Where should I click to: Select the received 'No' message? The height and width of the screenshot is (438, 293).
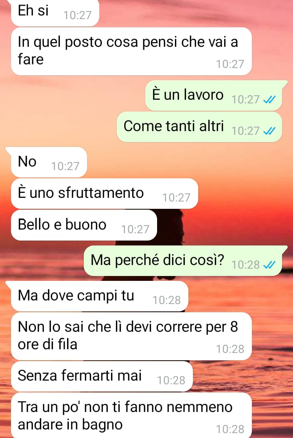click(49, 162)
